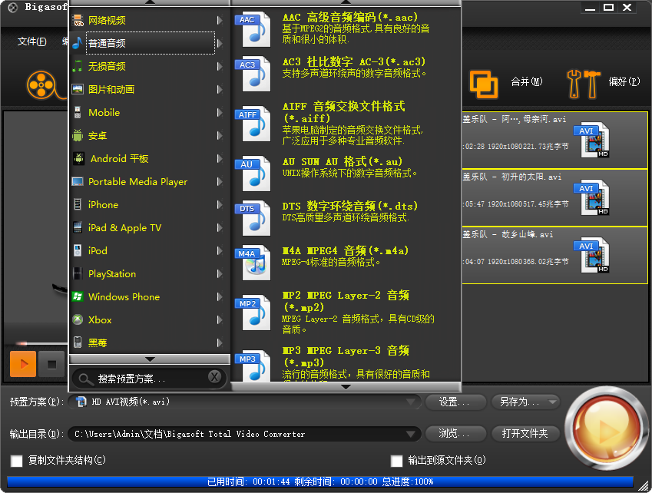Open the 文件 menu
Viewport: 652px width, 493px height.
[31, 40]
